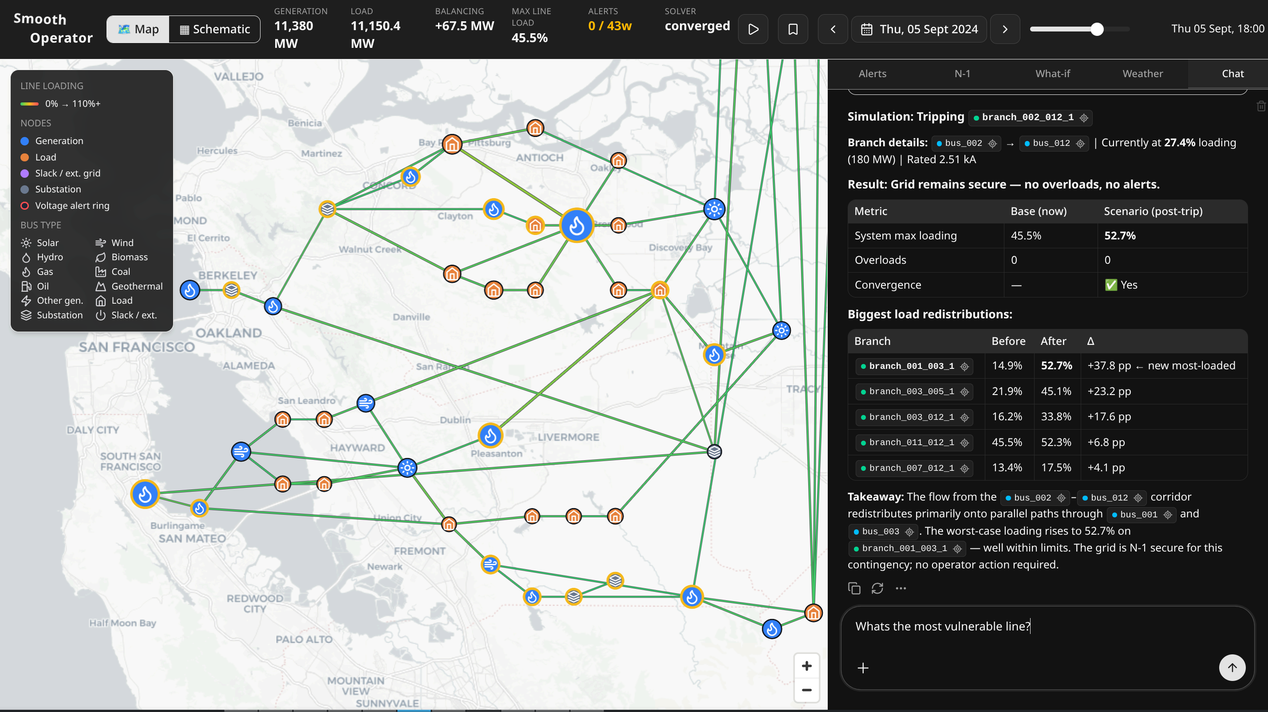1268x712 pixels.
Task: Click the bus_001 chip in the Takeaway
Action: coord(1142,514)
